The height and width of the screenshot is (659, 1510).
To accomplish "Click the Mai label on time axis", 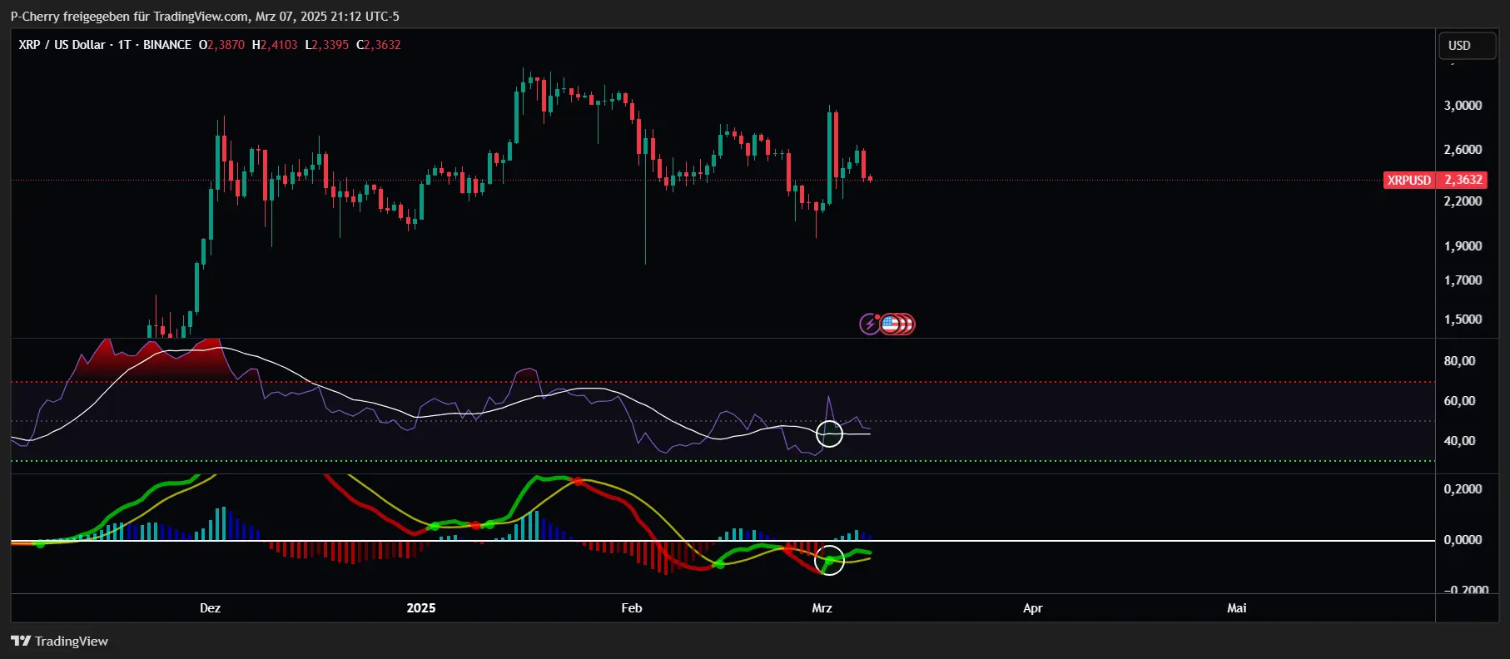I will tap(1237, 608).
